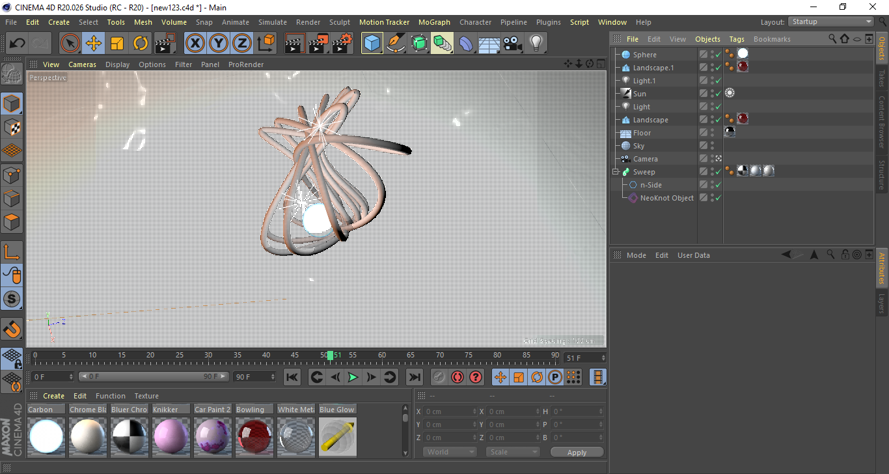Select the Camera object in list
This screenshot has height=474, width=889.
click(x=645, y=159)
